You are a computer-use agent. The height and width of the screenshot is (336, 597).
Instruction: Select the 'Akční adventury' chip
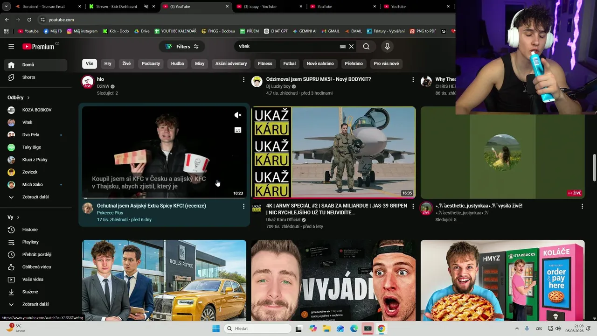point(231,63)
